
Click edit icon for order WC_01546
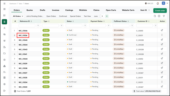(162, 30)
